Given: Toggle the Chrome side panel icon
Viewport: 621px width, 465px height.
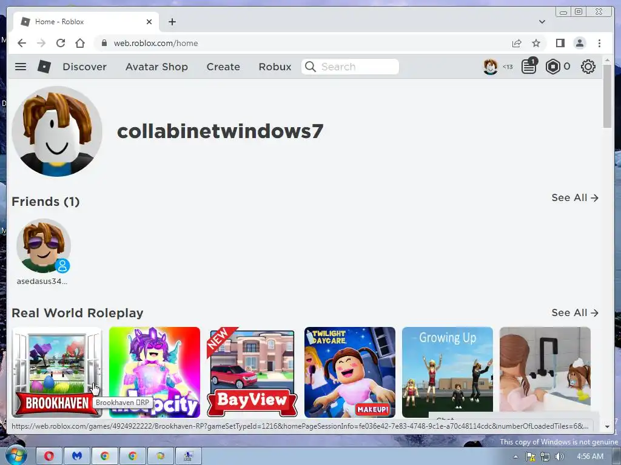Looking at the screenshot, I should (560, 43).
